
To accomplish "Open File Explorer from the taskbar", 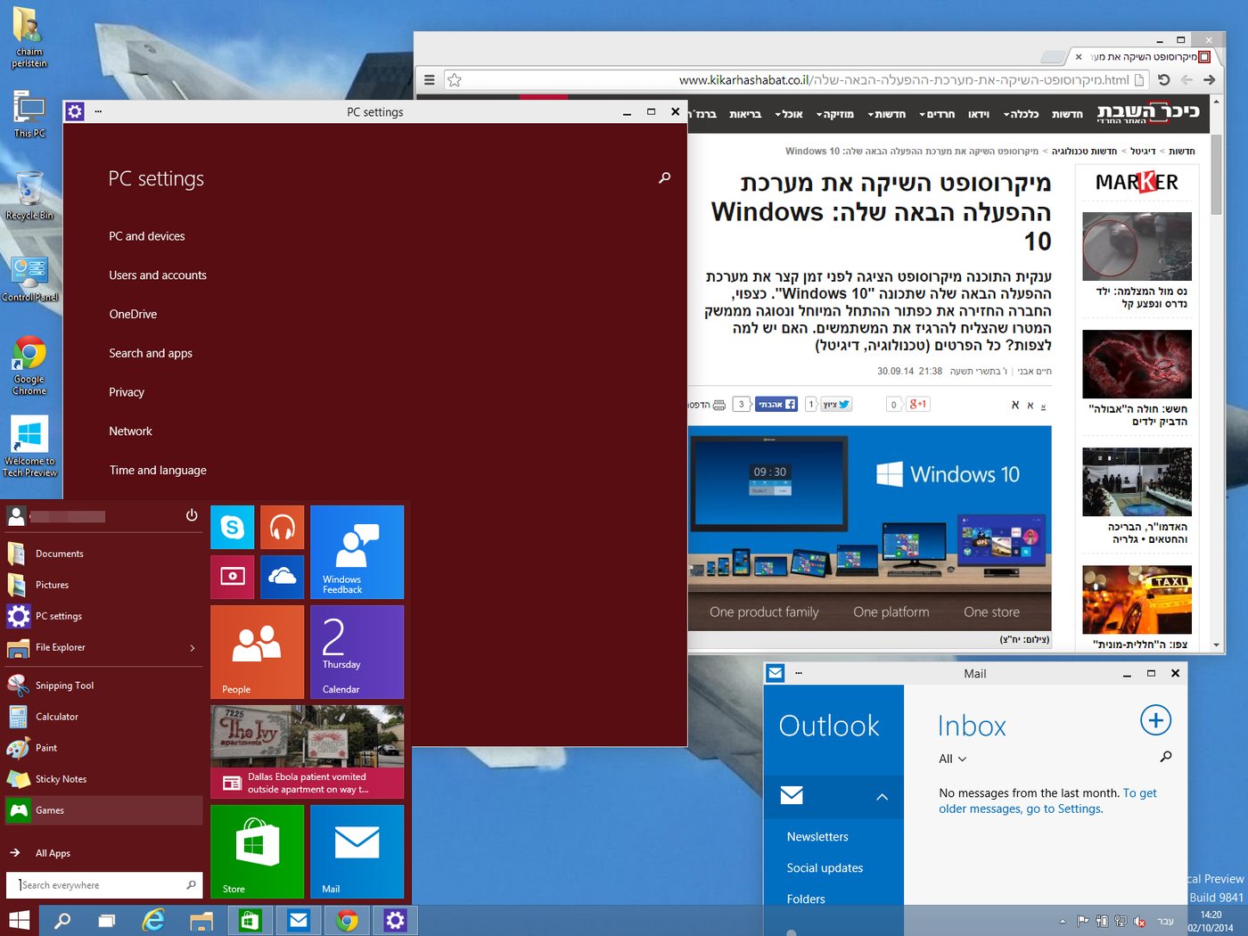I will point(201,921).
